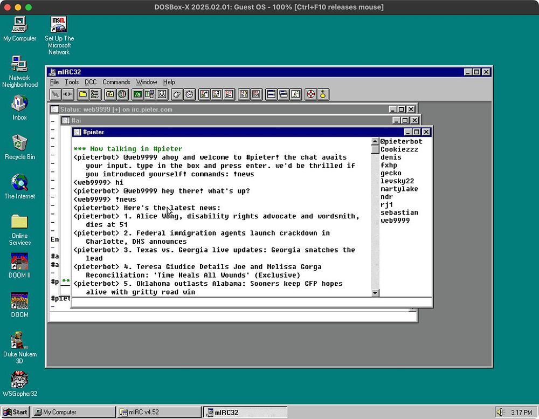The image size is (539, 419).
Task: Click the chat scrollbar down arrow
Action: 375,293
